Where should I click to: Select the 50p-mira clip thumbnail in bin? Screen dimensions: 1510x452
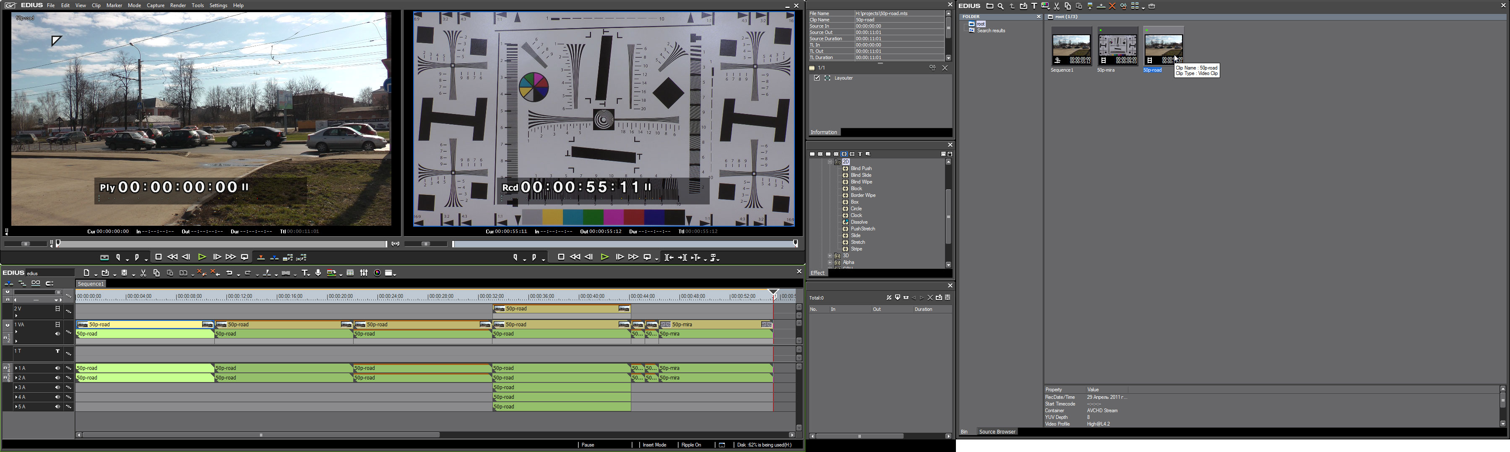point(1117,46)
